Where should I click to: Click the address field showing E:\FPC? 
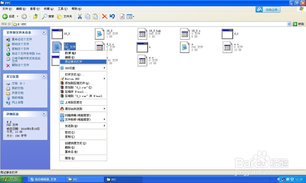click(150, 24)
